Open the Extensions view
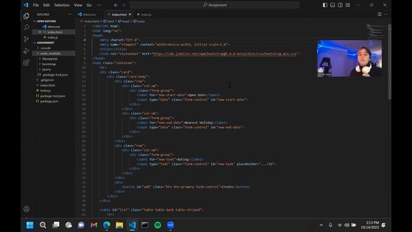 point(26,63)
